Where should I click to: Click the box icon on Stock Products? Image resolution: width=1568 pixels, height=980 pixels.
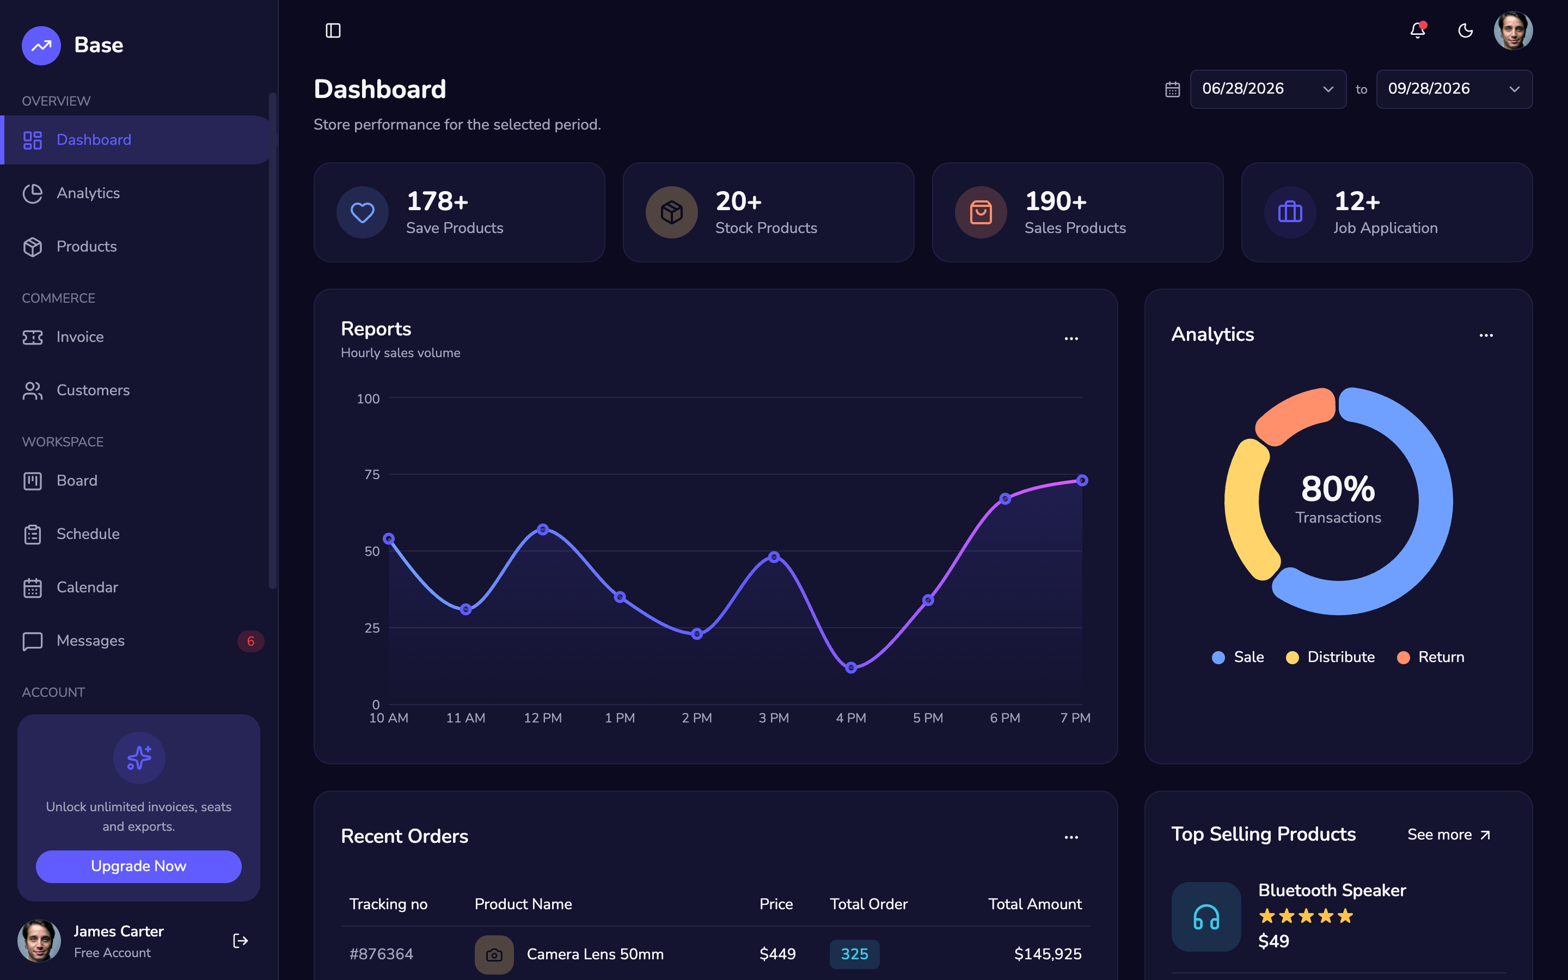coord(671,212)
